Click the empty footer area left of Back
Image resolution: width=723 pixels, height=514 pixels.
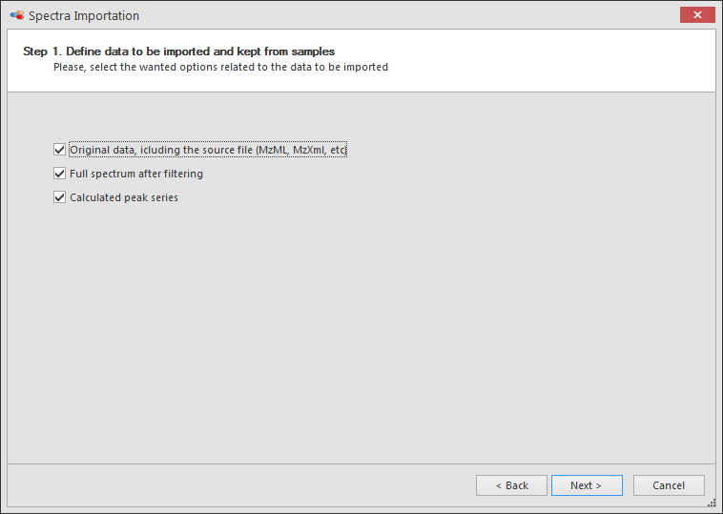click(x=239, y=485)
